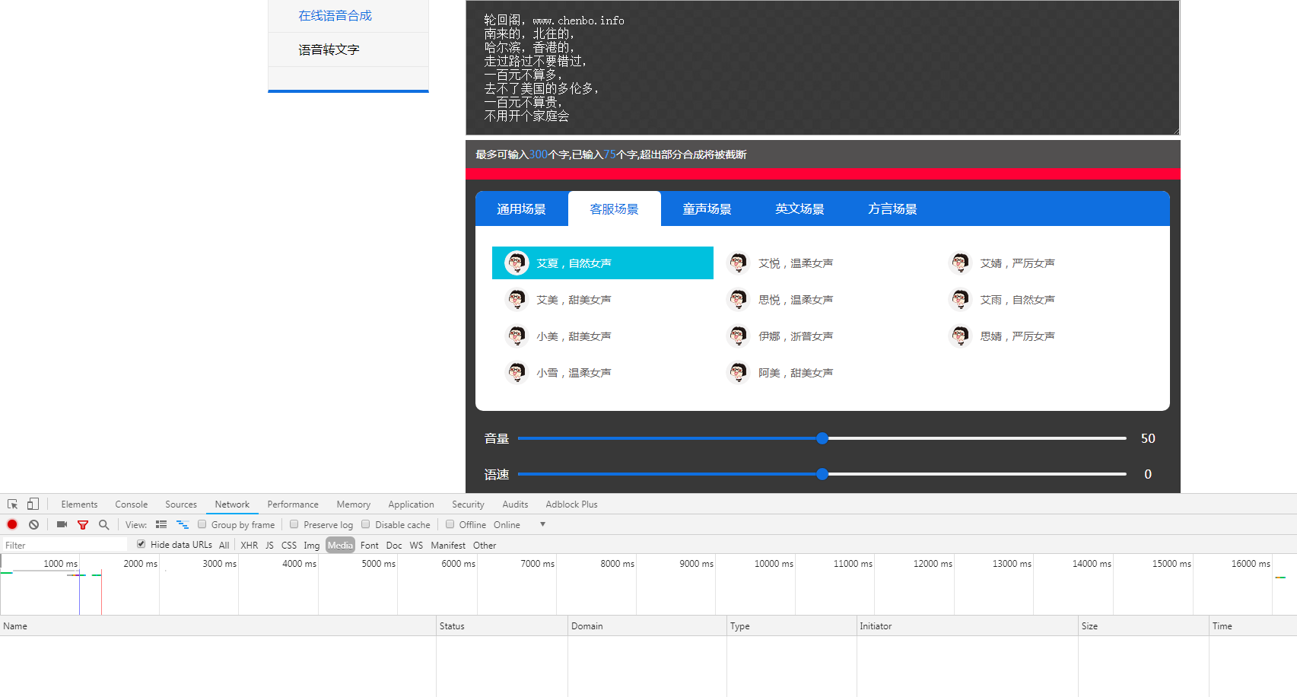Select the 童声场景 voice tab
The width and height of the screenshot is (1297, 697).
coord(707,209)
